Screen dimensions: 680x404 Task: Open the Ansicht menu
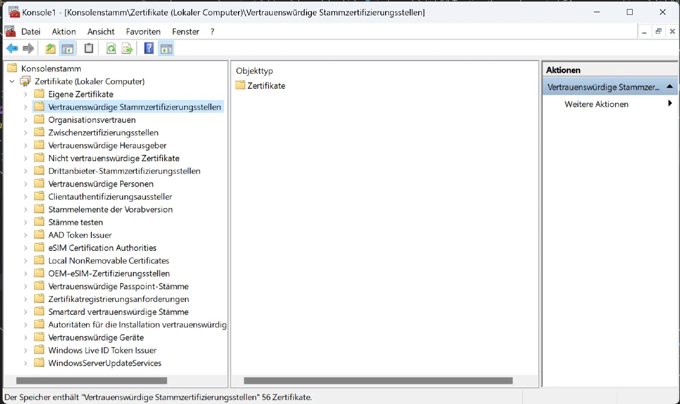pyautogui.click(x=101, y=31)
